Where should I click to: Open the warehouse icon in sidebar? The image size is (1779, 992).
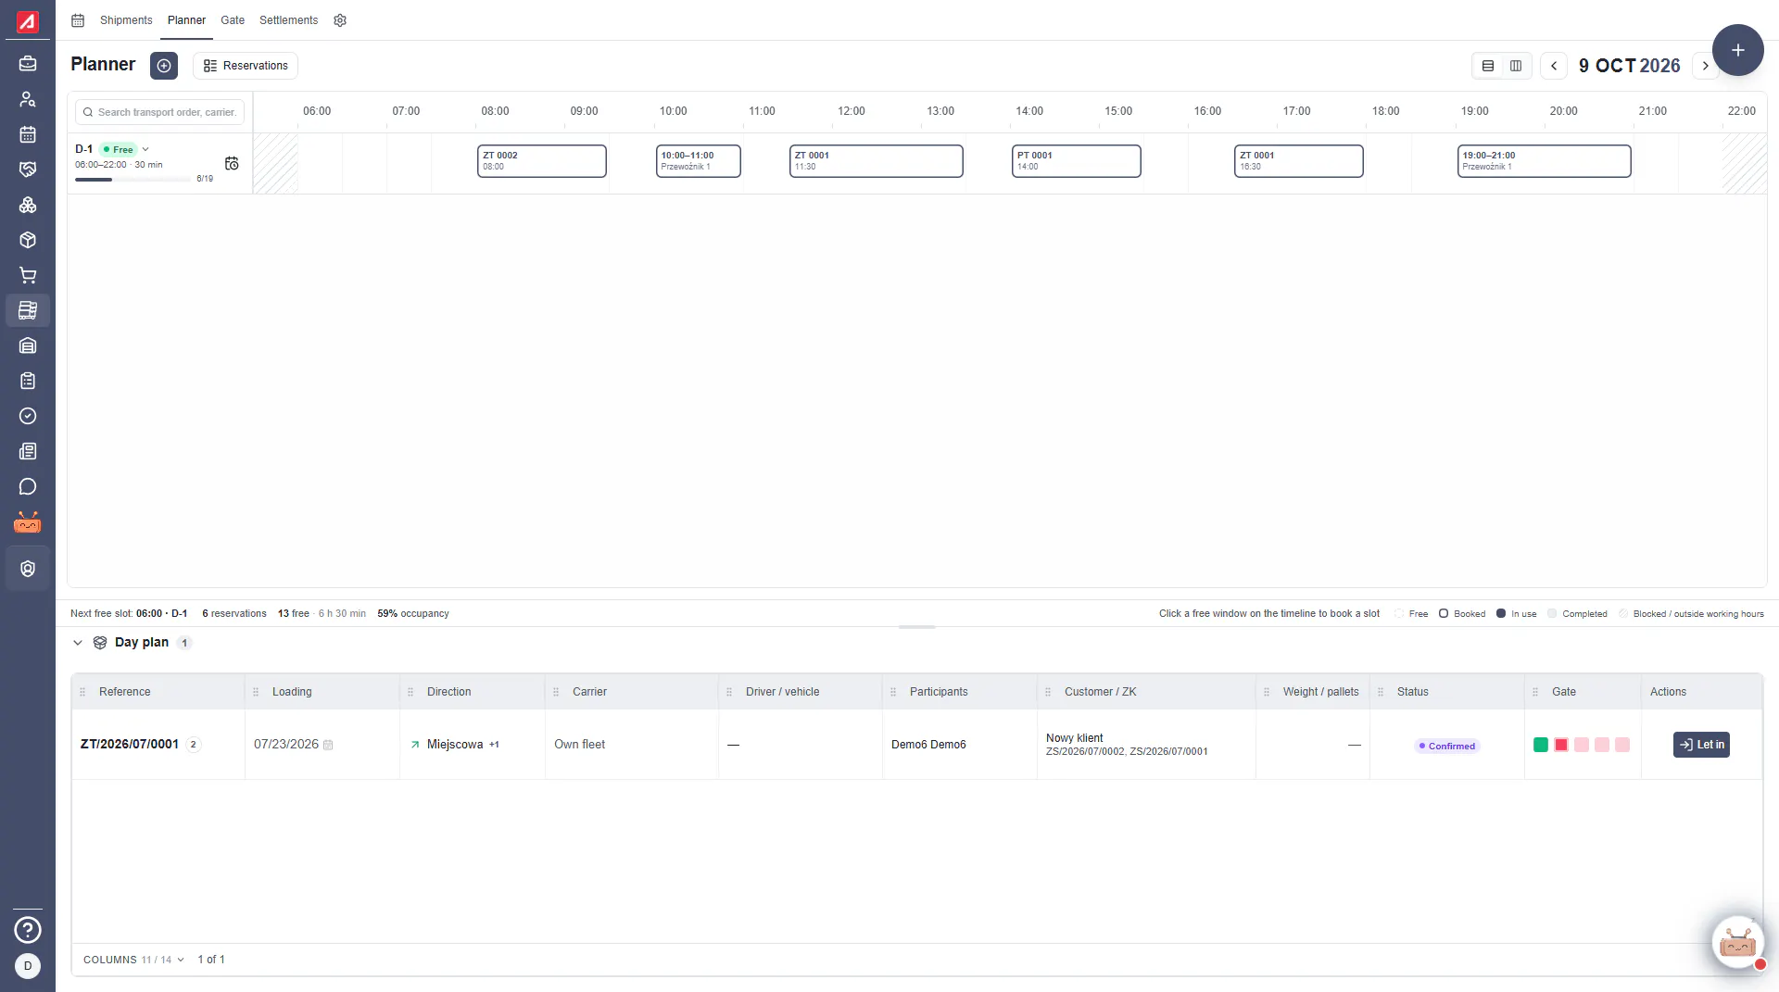[28, 345]
